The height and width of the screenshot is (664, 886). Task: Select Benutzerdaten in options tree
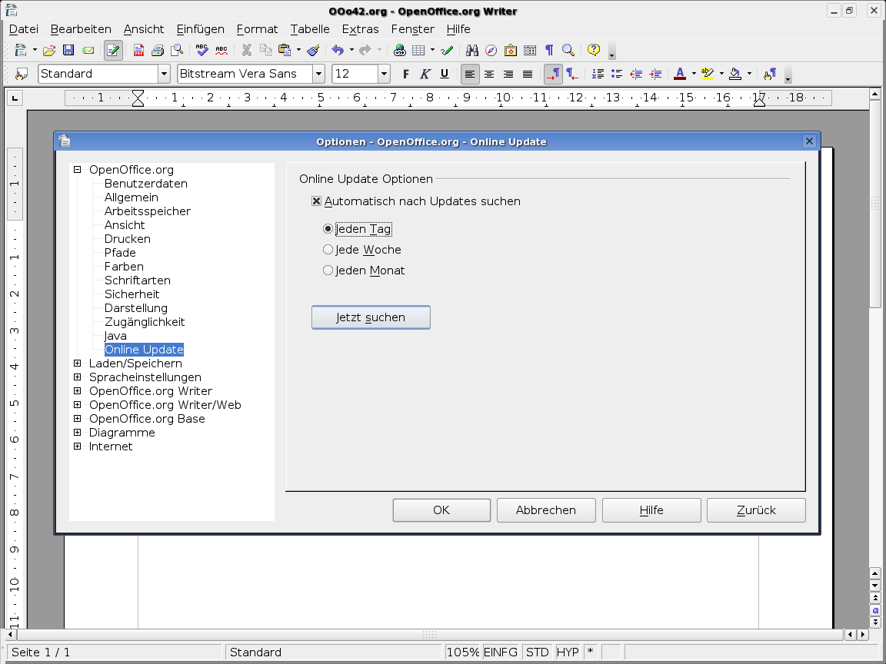(146, 184)
